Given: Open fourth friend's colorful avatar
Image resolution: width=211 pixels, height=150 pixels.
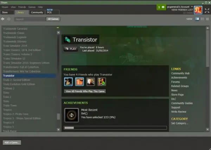Looking at the screenshot, I should click(x=102, y=82).
